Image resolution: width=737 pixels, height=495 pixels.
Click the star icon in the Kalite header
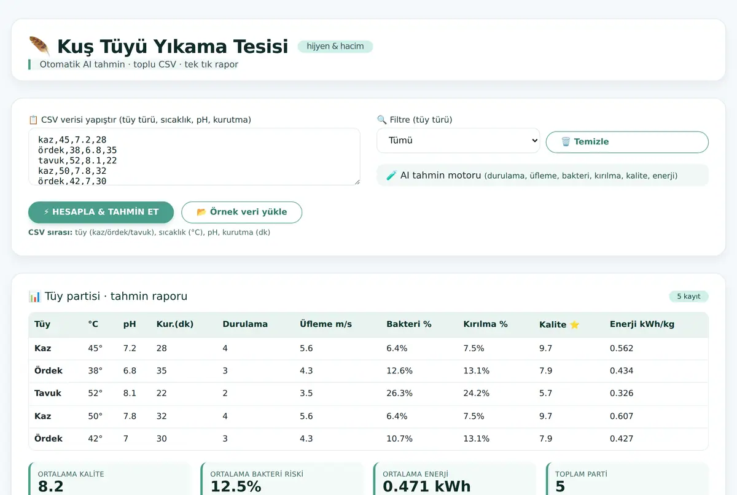pyautogui.click(x=574, y=324)
